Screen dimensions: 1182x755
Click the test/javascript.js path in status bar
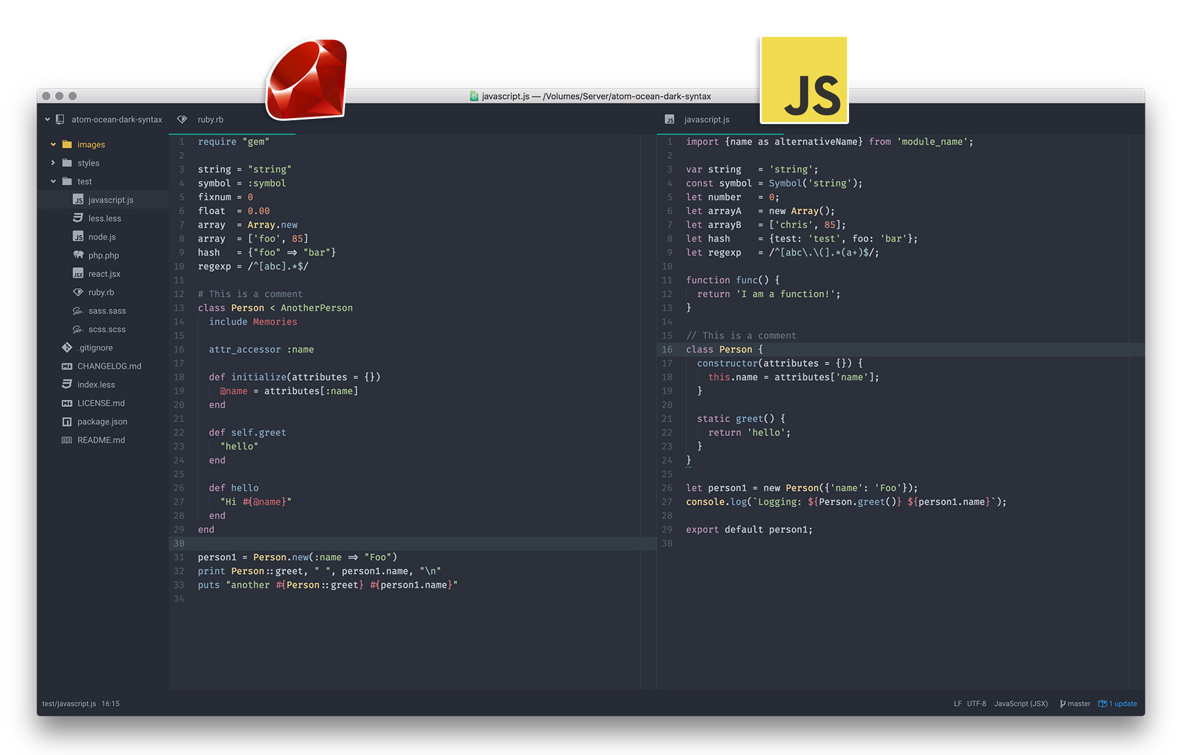pos(69,704)
